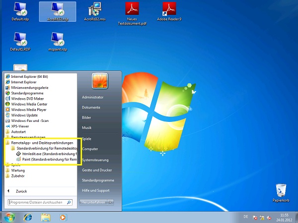Image resolution: width=298 pixels, height=223 pixels.
Task: Open Administrator personal folder link
Action: [x=92, y=97]
